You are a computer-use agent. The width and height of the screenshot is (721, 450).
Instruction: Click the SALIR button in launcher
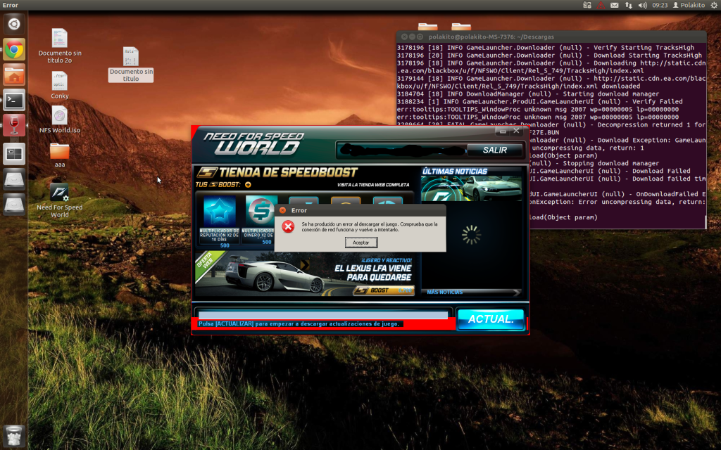pyautogui.click(x=495, y=150)
